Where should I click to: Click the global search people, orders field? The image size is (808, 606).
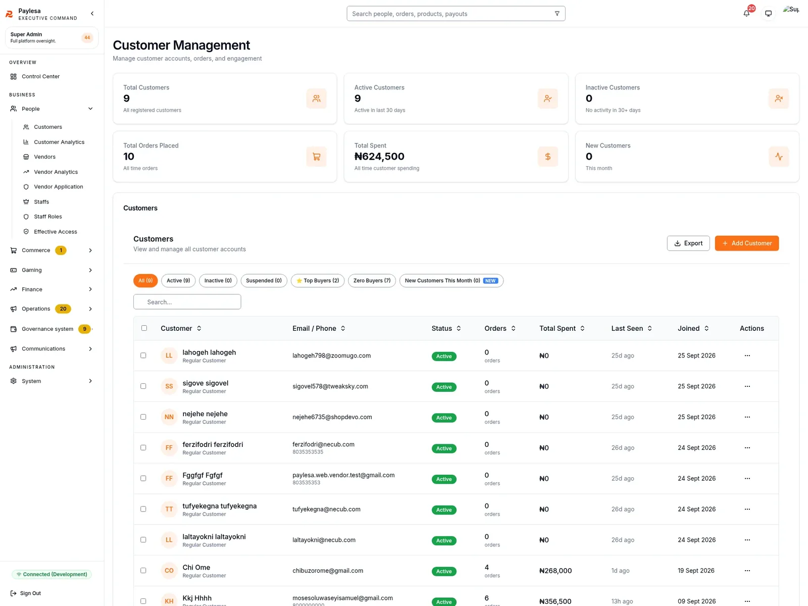pyautogui.click(x=456, y=14)
